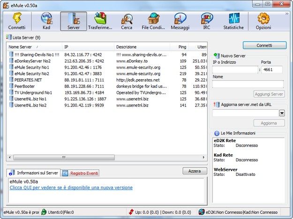293x219 pixels.
Task: Click the Aggiungi Server button
Action: tap(269, 94)
